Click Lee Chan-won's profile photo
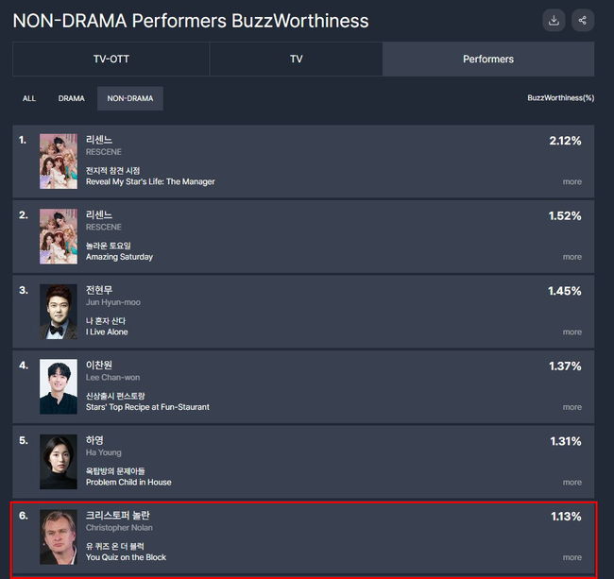 pos(59,386)
